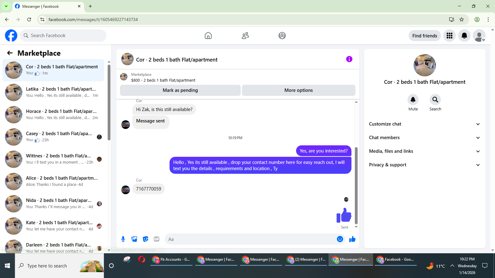Screen dimensions: 495x278
Task: Open Nida conversation in list
Action: pyautogui.click(x=53, y=204)
